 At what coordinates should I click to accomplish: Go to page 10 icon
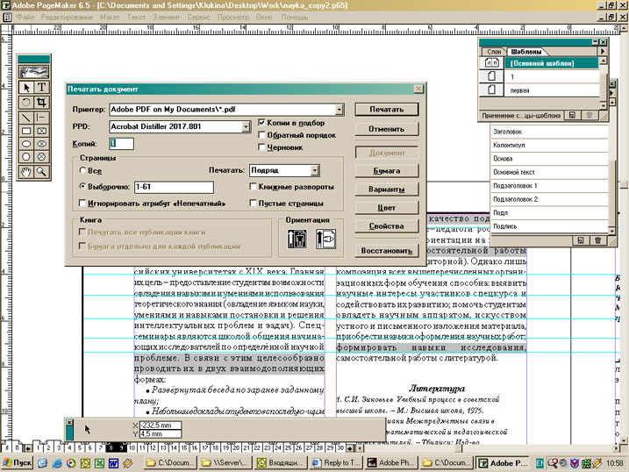pyautogui.click(x=132, y=447)
